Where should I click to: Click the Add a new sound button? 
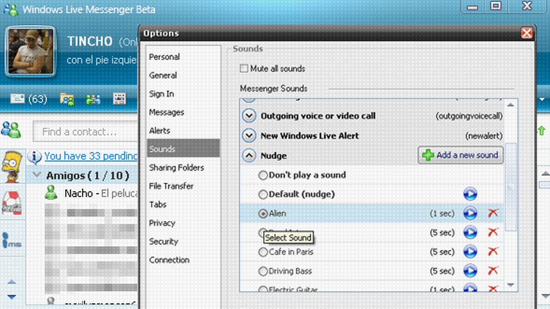coord(461,155)
